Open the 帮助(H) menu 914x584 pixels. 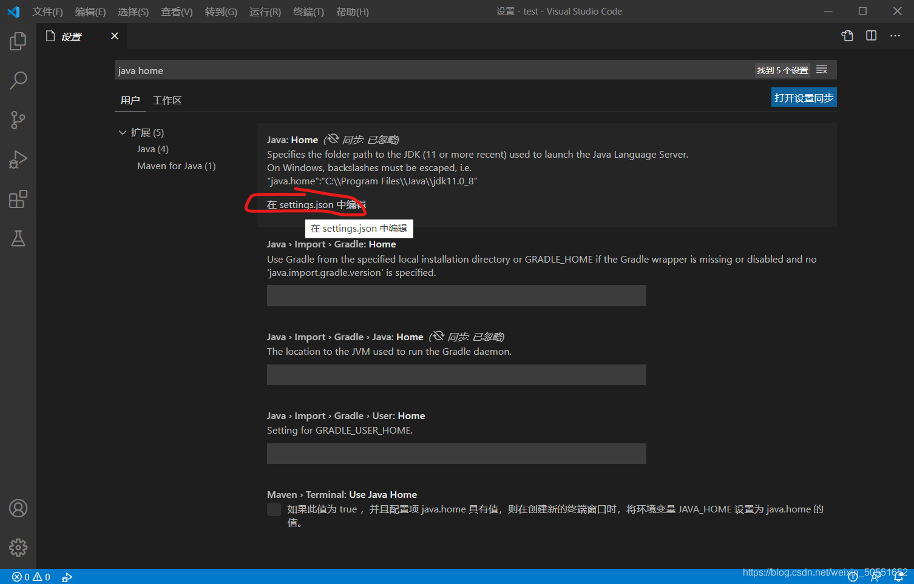point(353,12)
